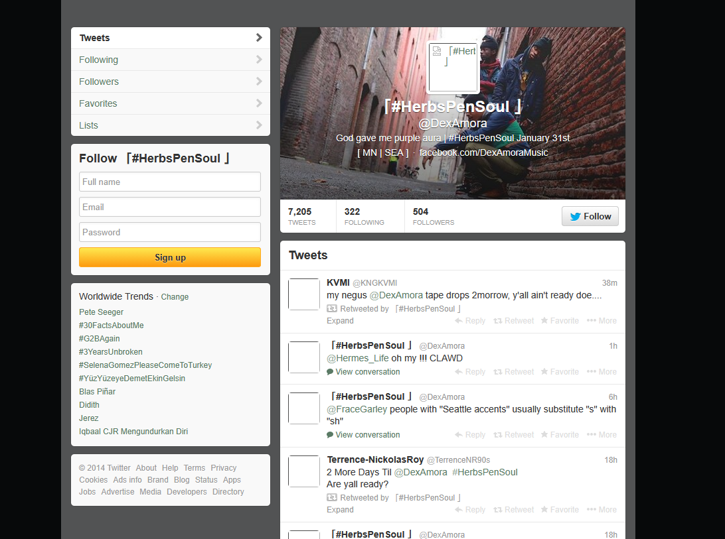The image size is (725, 539).
Task: Open More options on KVMI tweet
Action: [x=601, y=320]
